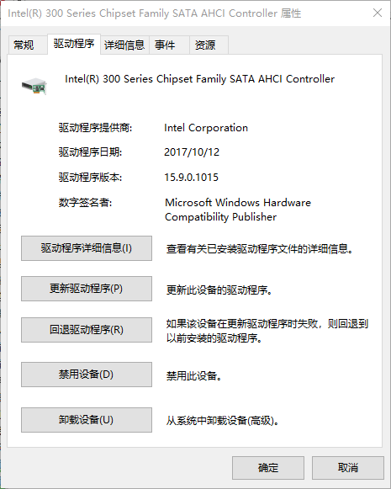Click 回退驱动程序(R) button
Screen dimensions: 391x489
click(87, 330)
